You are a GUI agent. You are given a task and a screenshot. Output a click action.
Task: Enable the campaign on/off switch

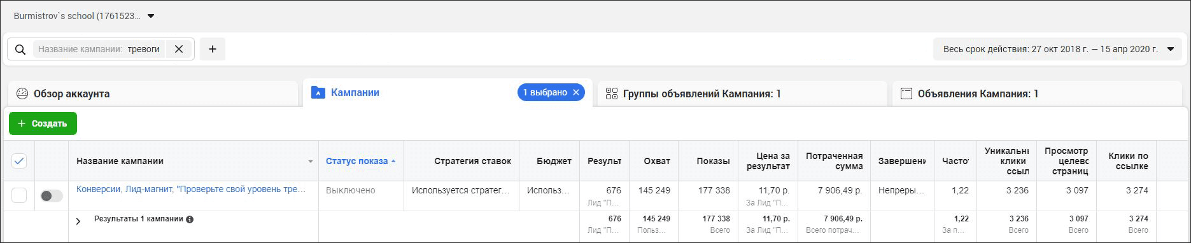[52, 196]
